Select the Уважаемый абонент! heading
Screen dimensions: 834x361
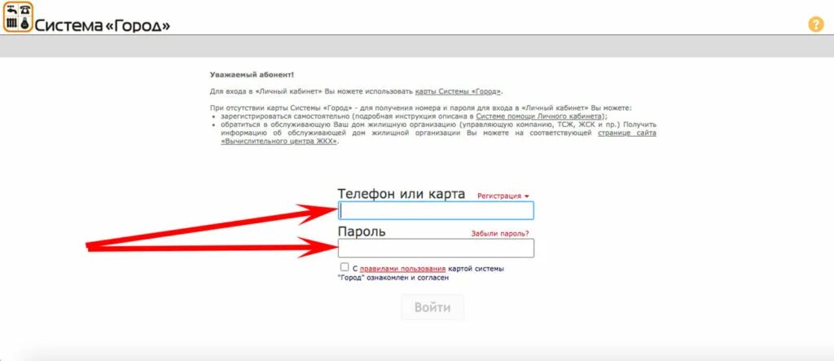[x=252, y=75]
